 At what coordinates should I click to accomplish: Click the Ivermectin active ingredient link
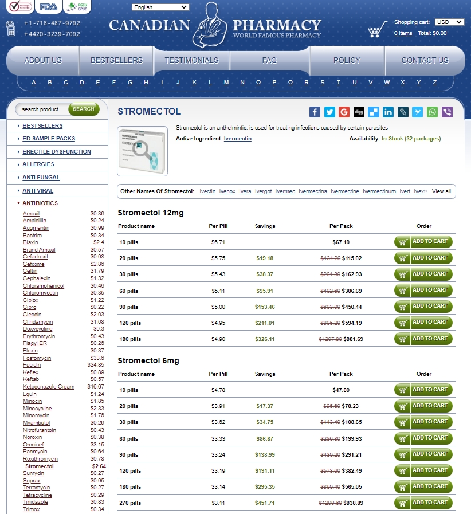238,139
